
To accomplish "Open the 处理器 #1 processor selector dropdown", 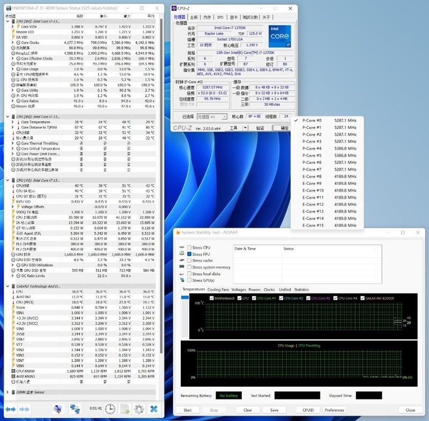I will click(224, 116).
